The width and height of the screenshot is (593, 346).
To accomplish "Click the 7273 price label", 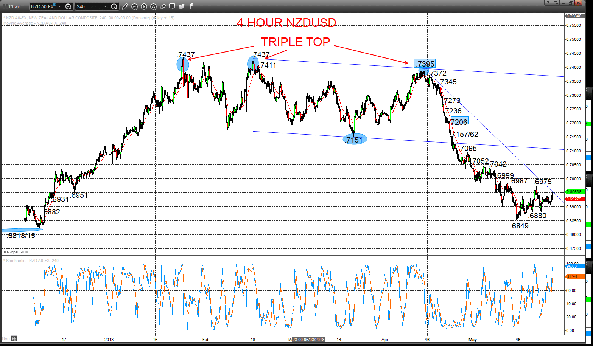I will pos(452,101).
